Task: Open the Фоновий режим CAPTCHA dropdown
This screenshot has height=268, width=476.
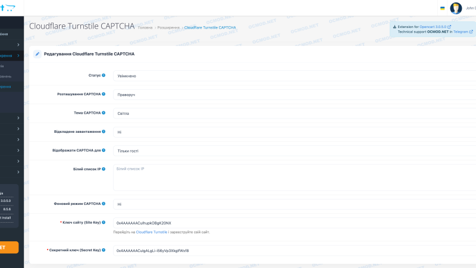Action: 295,204
